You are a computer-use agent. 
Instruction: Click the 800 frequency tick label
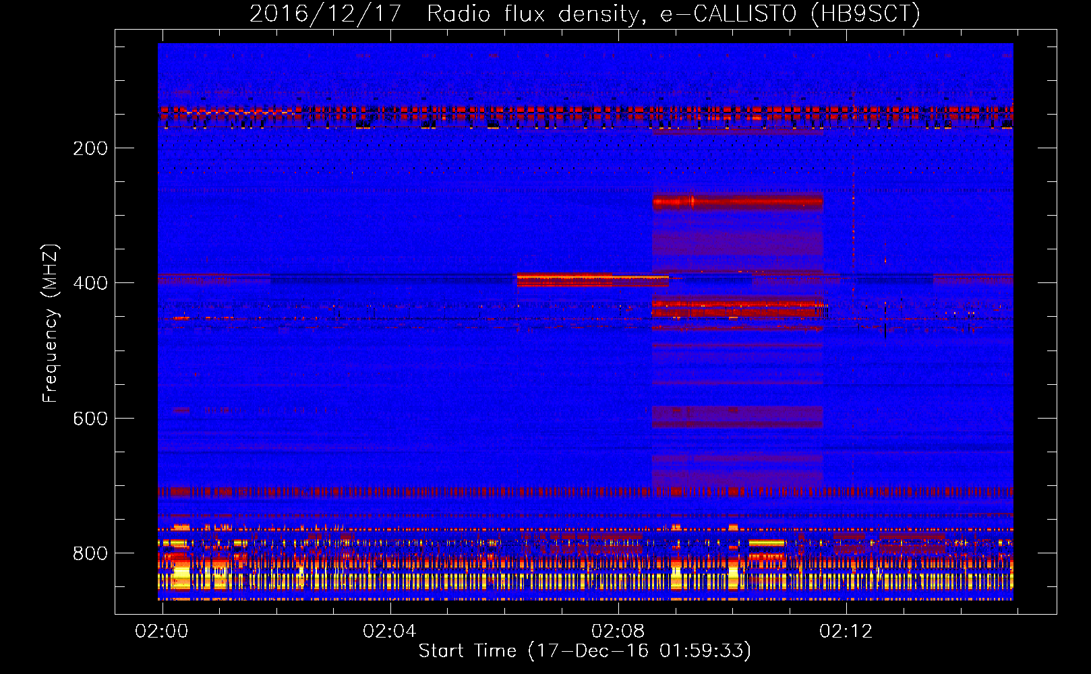(x=90, y=553)
